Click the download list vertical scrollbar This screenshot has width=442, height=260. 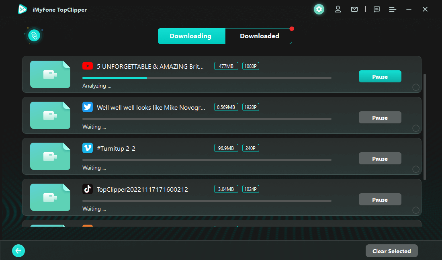tap(425, 127)
